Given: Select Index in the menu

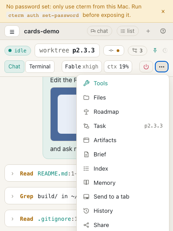Looking at the screenshot, I should (x=123, y=169).
